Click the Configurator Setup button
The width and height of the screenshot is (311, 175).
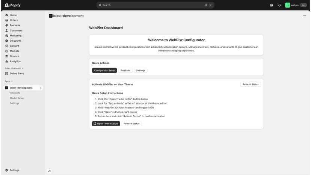tap(104, 71)
